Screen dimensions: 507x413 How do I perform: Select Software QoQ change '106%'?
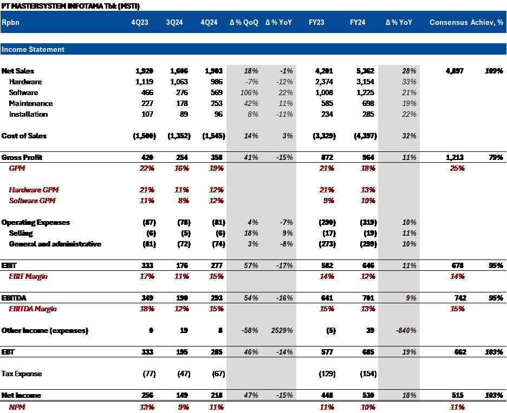249,92
